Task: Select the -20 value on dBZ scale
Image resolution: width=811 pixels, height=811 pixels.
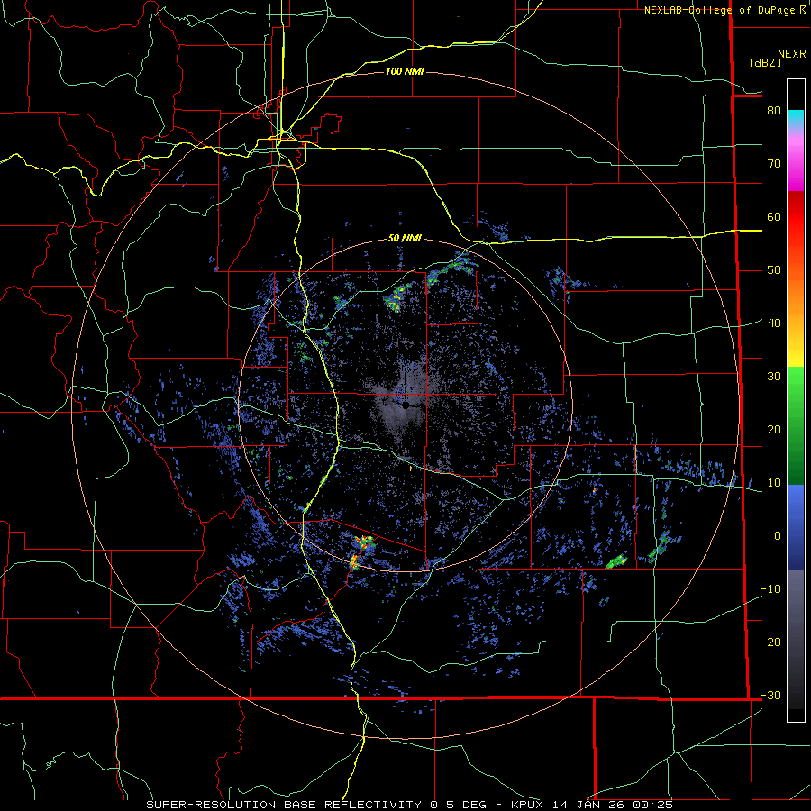Action: click(x=770, y=642)
